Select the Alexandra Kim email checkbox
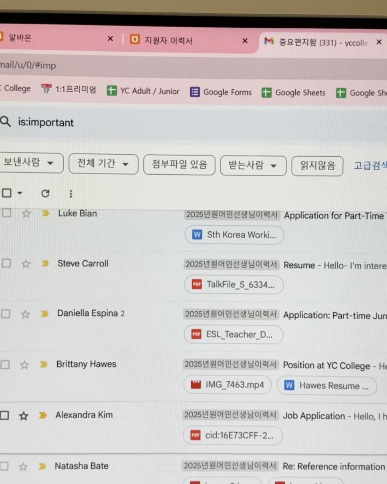The height and width of the screenshot is (484, 387). click(4, 415)
